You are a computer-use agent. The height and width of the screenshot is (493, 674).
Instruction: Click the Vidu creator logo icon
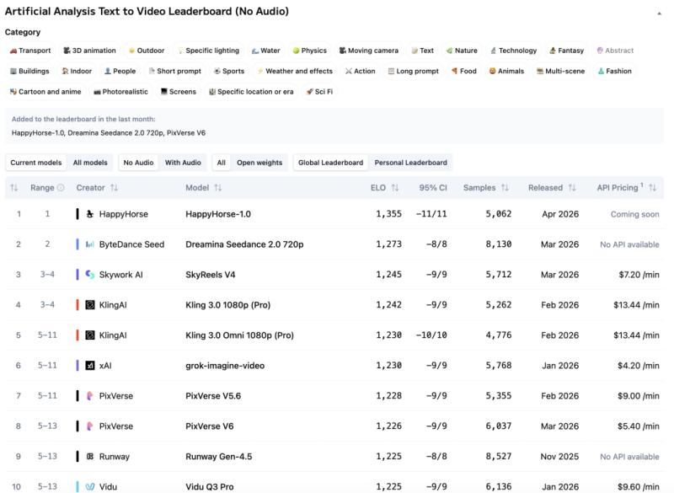90,486
